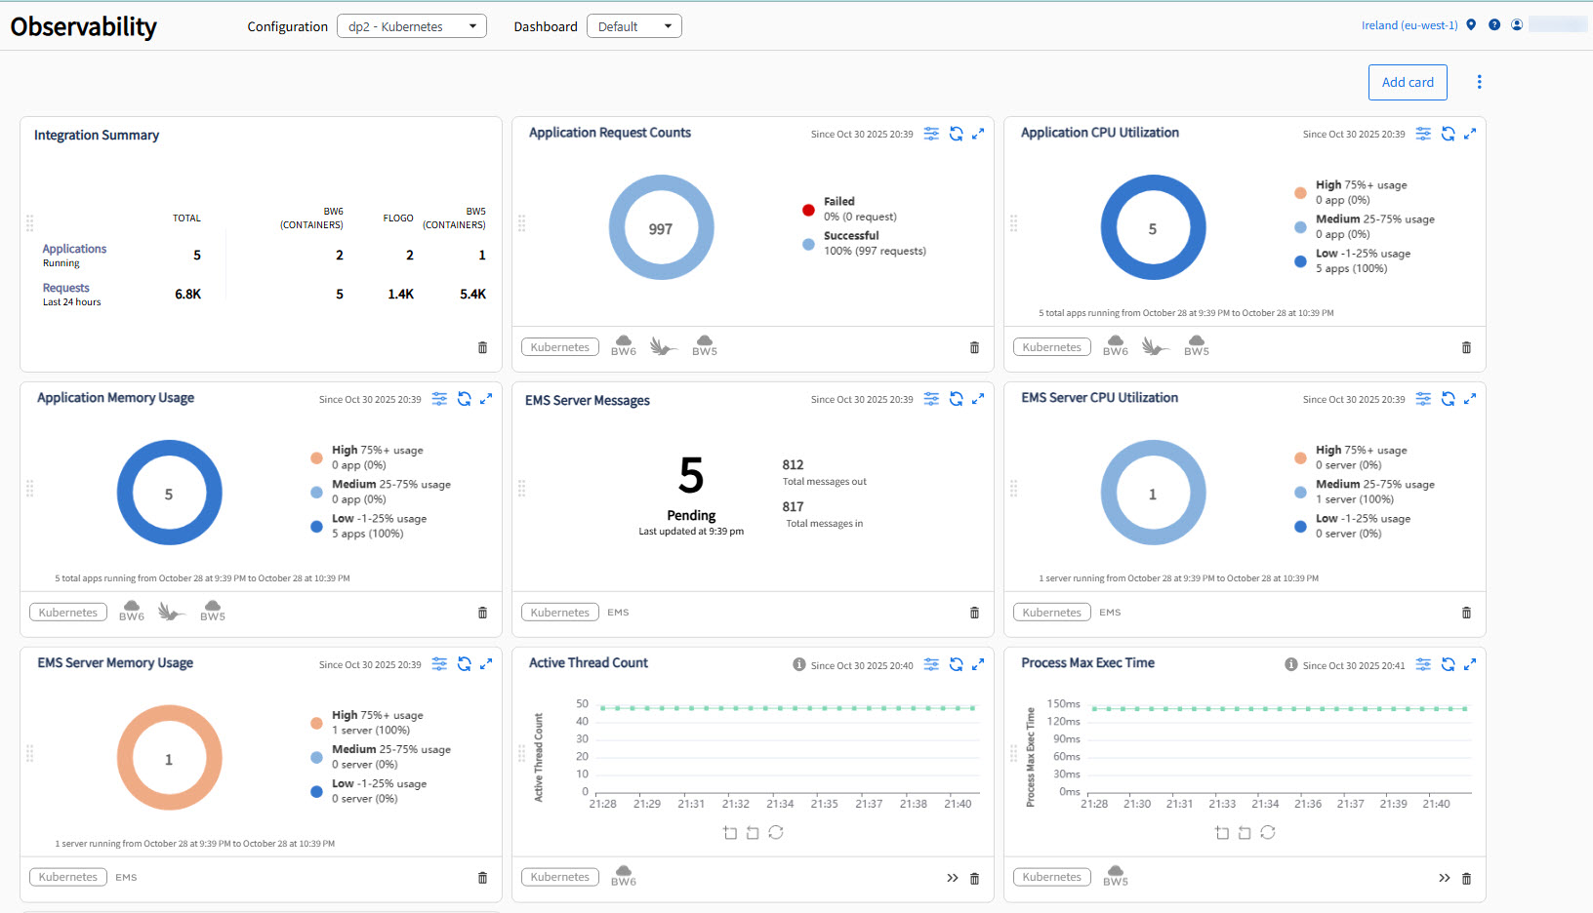Open the Dashboard Default dropdown
The image size is (1593, 913).
tap(633, 26)
